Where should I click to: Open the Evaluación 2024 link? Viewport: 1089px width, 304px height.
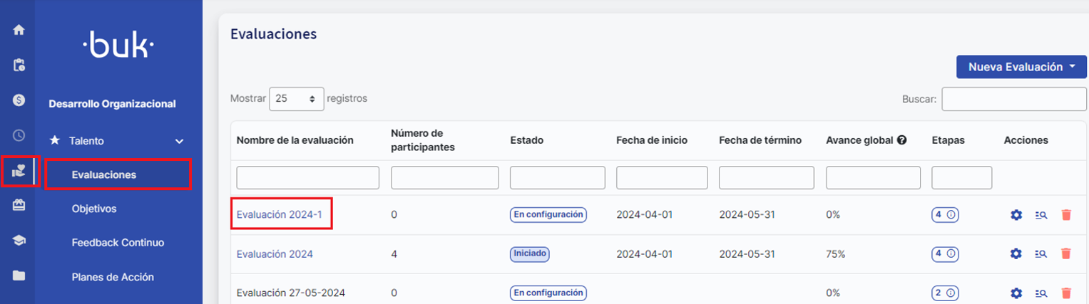point(275,253)
